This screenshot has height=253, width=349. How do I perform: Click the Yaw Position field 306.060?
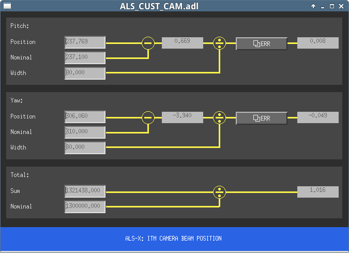(85, 117)
